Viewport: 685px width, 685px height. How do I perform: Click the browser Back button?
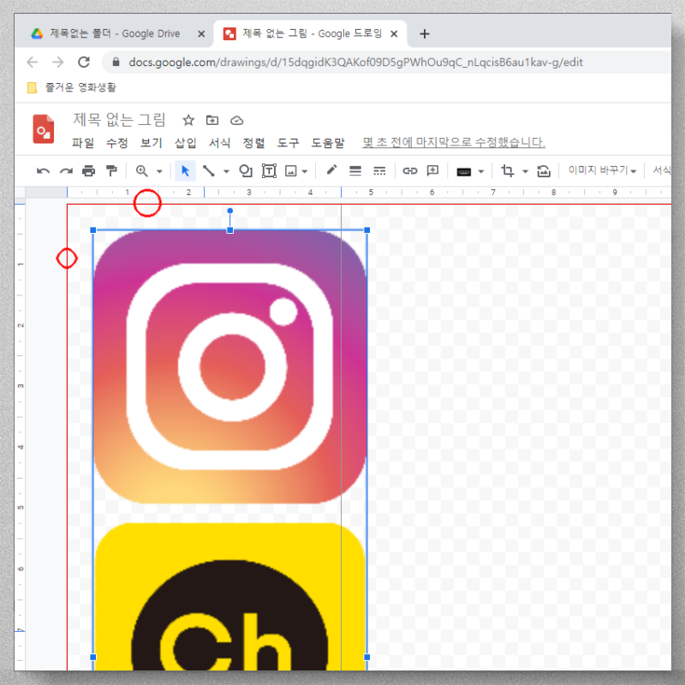tap(33, 62)
